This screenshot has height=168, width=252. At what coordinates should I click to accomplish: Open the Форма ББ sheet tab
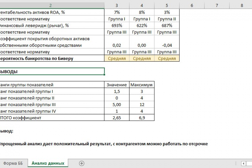(x=13, y=163)
